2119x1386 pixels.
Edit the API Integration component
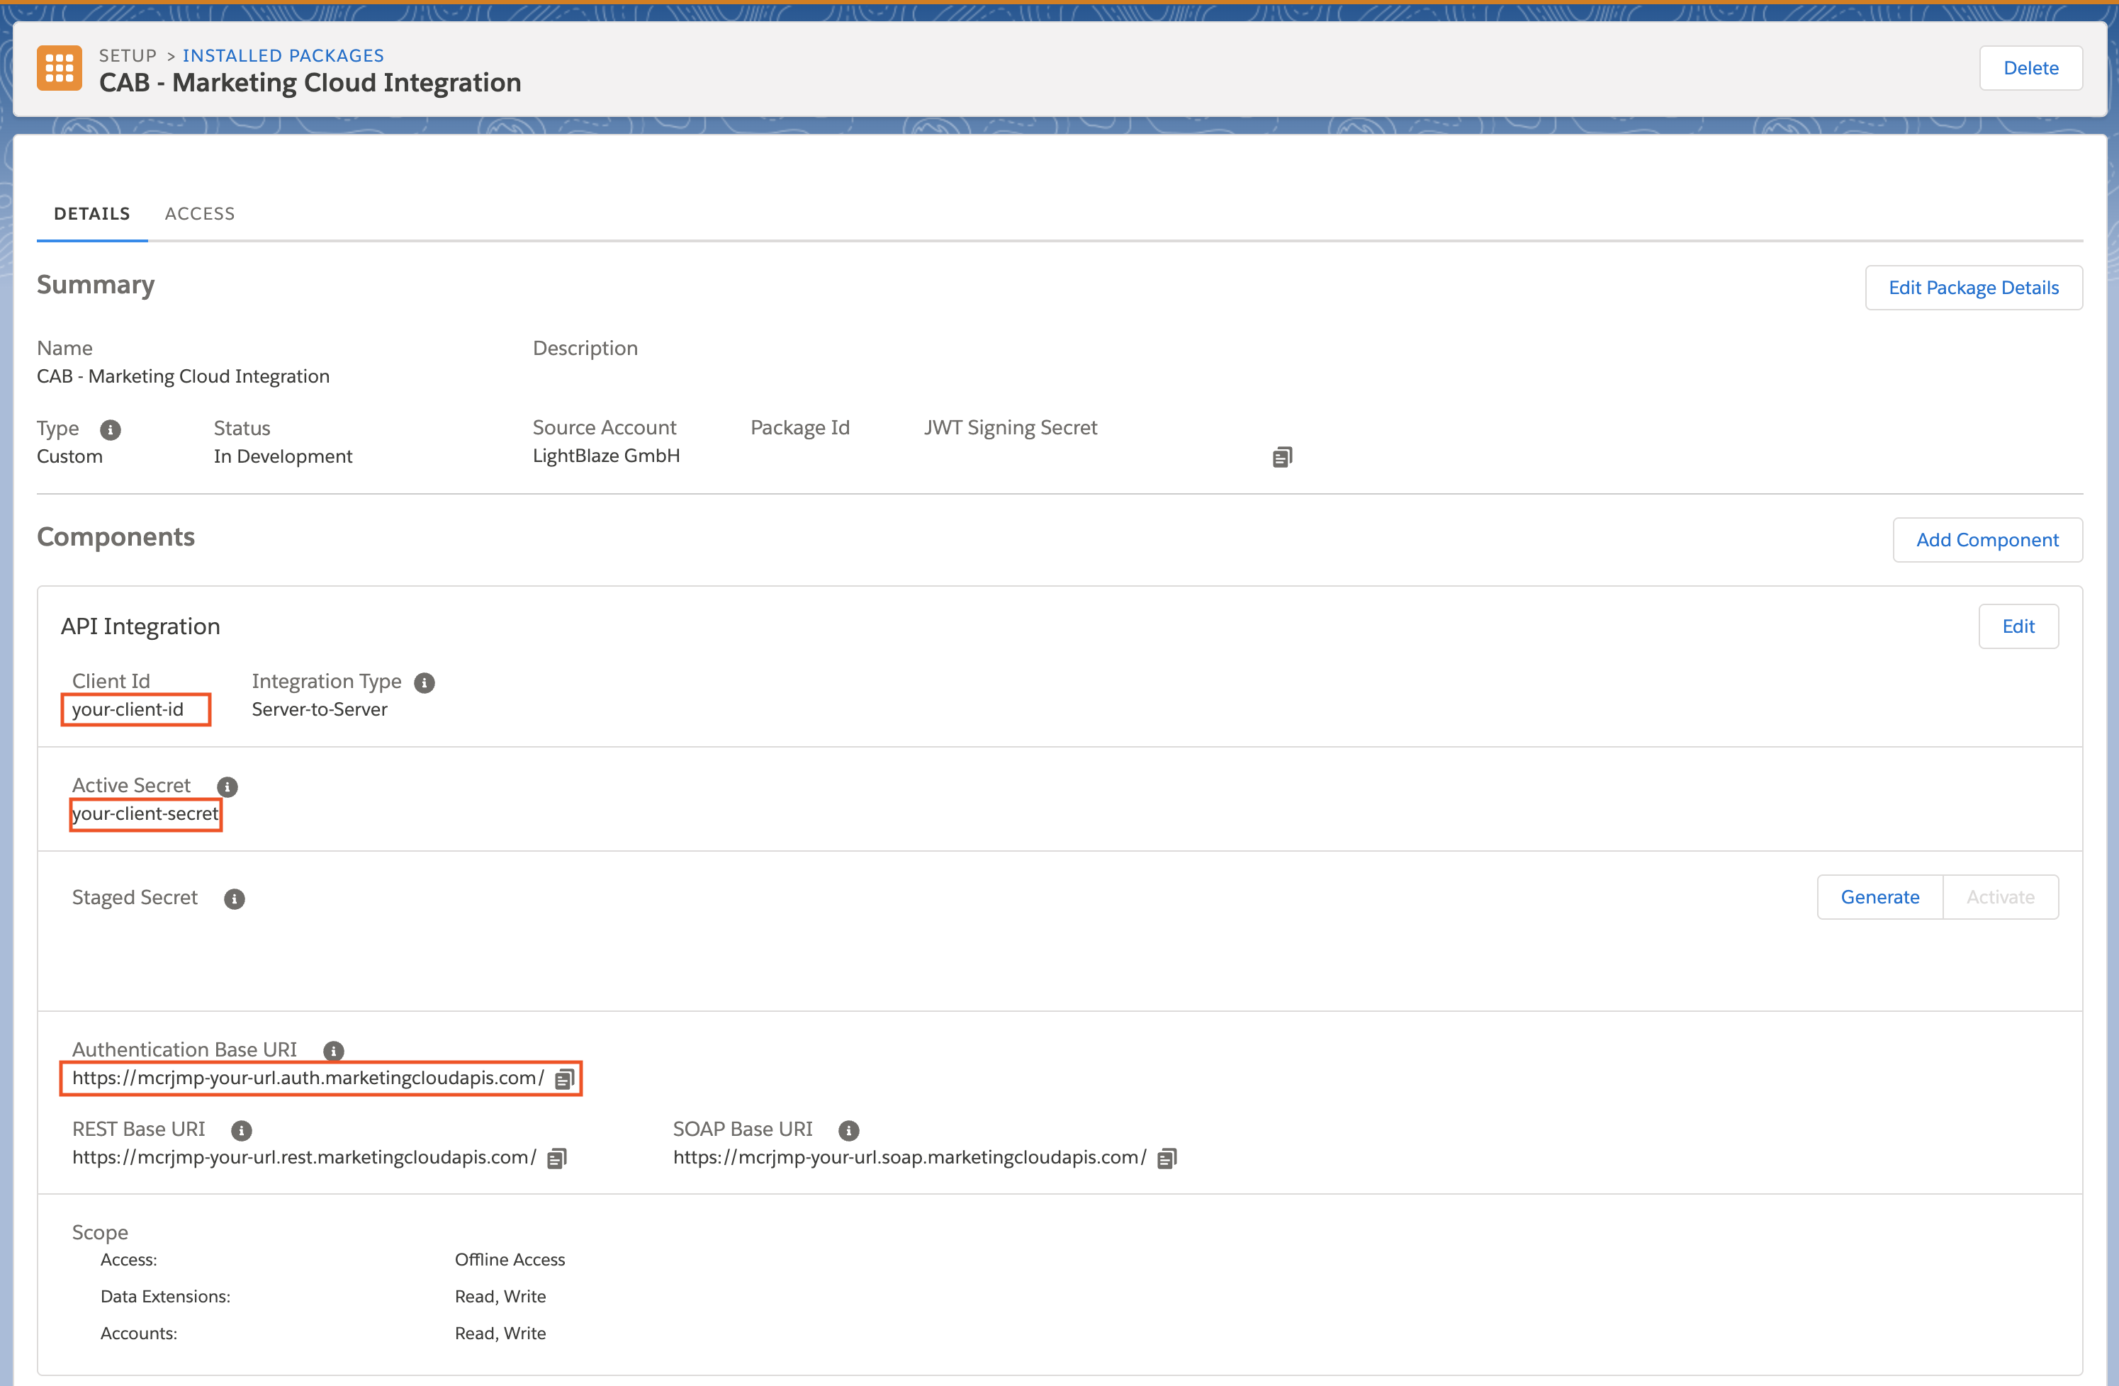[x=2018, y=626]
